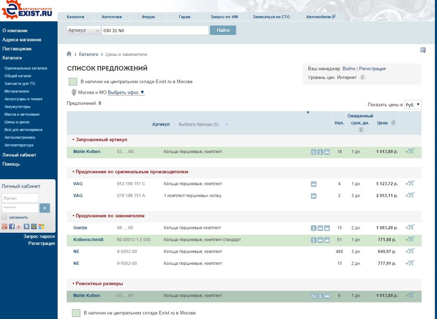Image resolution: width=437 pixels, height=319 pixels.
Task: Expand the Выбрать бренды (5) filter
Action: pyautogui.click(x=203, y=124)
